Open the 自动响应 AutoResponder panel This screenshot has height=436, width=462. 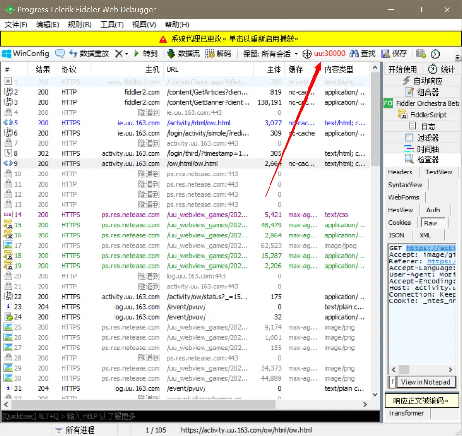424,80
